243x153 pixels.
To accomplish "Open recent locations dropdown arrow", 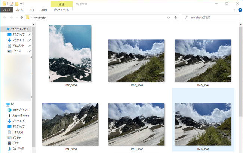I will pyautogui.click(x=17, y=18).
